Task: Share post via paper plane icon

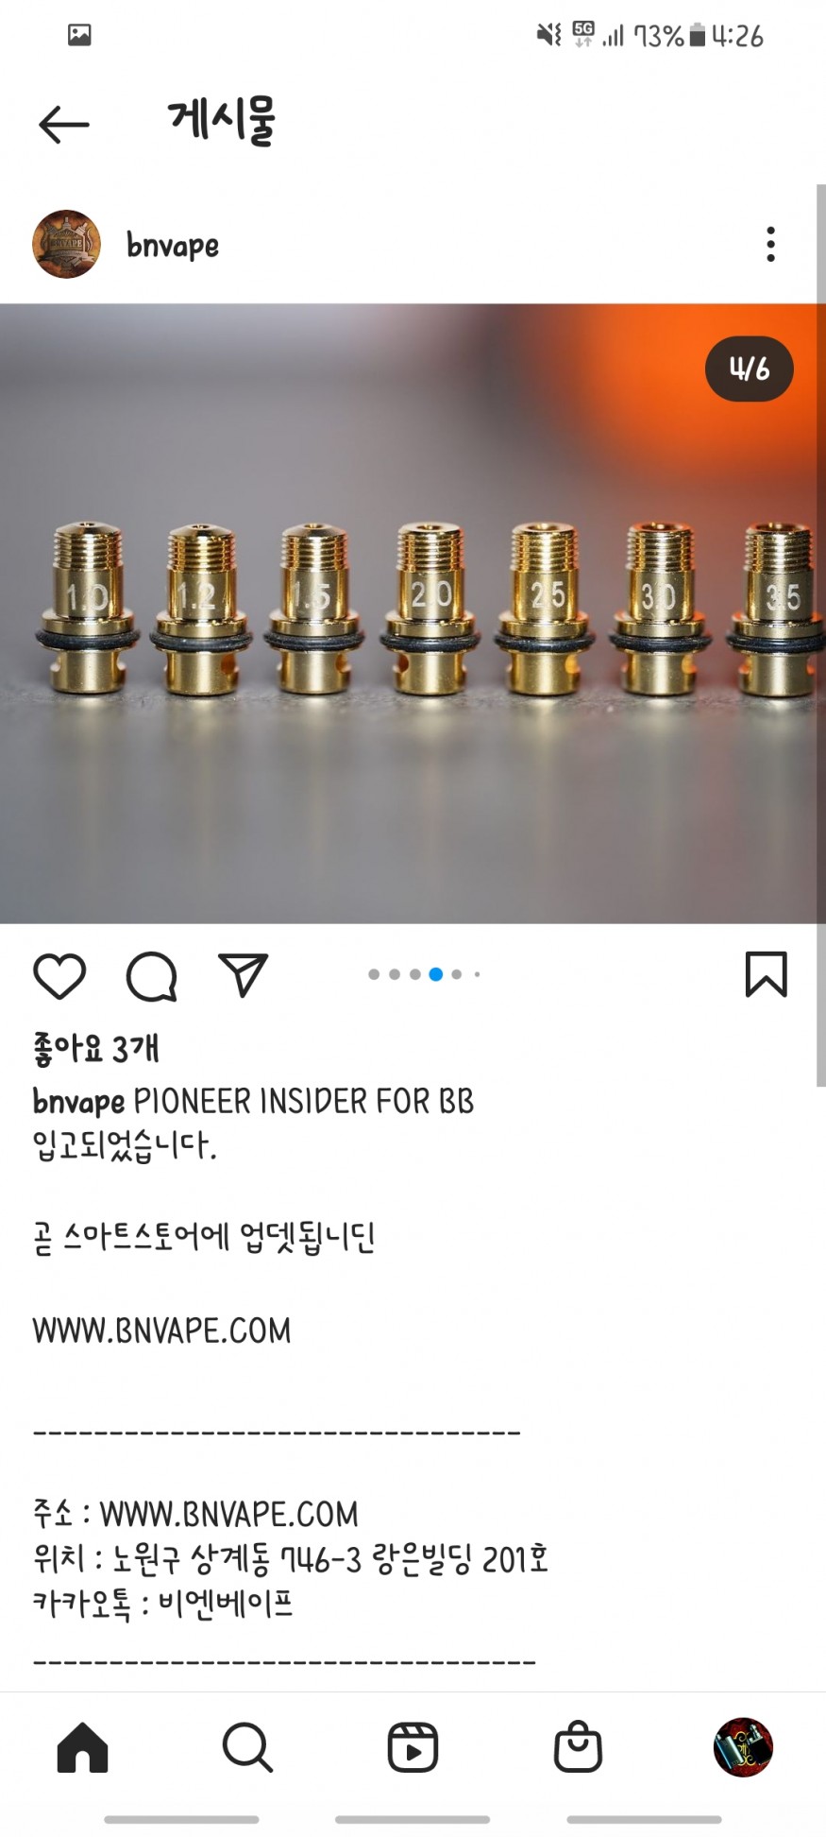Action: pyautogui.click(x=243, y=974)
